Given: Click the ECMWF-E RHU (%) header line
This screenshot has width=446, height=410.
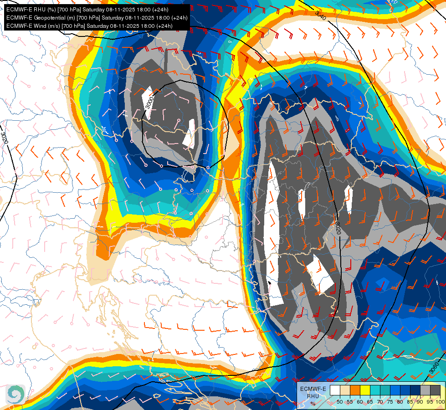Looking at the screenshot, I should [x=87, y=10].
